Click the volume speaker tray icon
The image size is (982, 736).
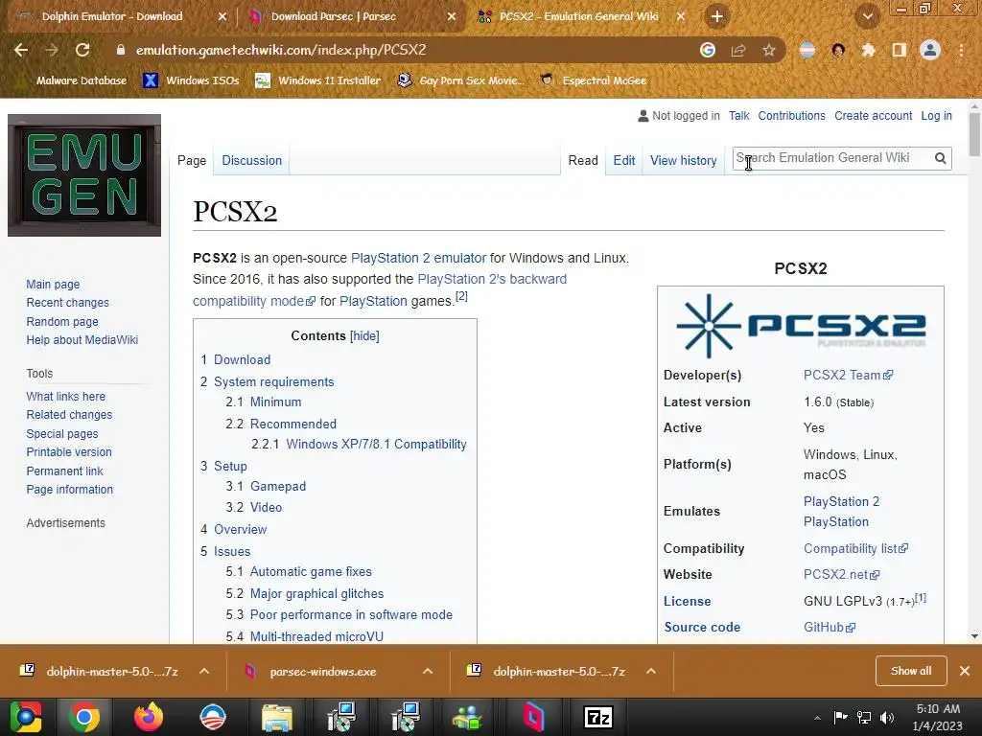pos(887,718)
